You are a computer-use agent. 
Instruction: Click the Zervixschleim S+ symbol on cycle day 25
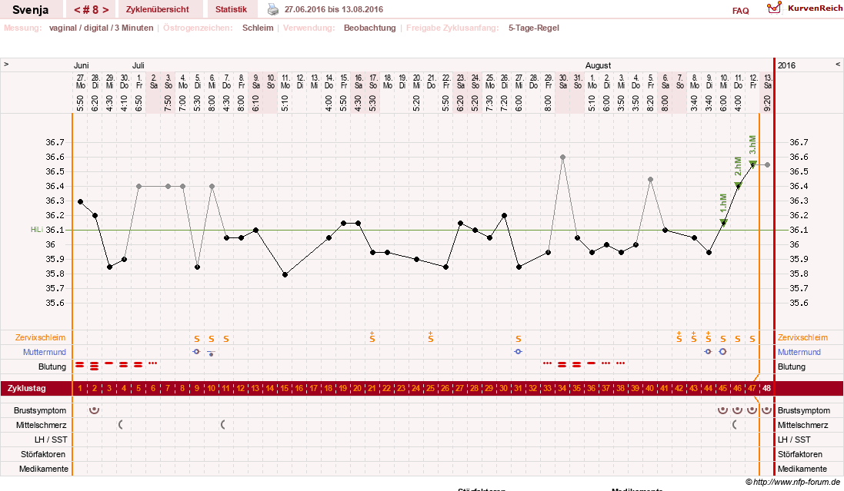(431, 337)
